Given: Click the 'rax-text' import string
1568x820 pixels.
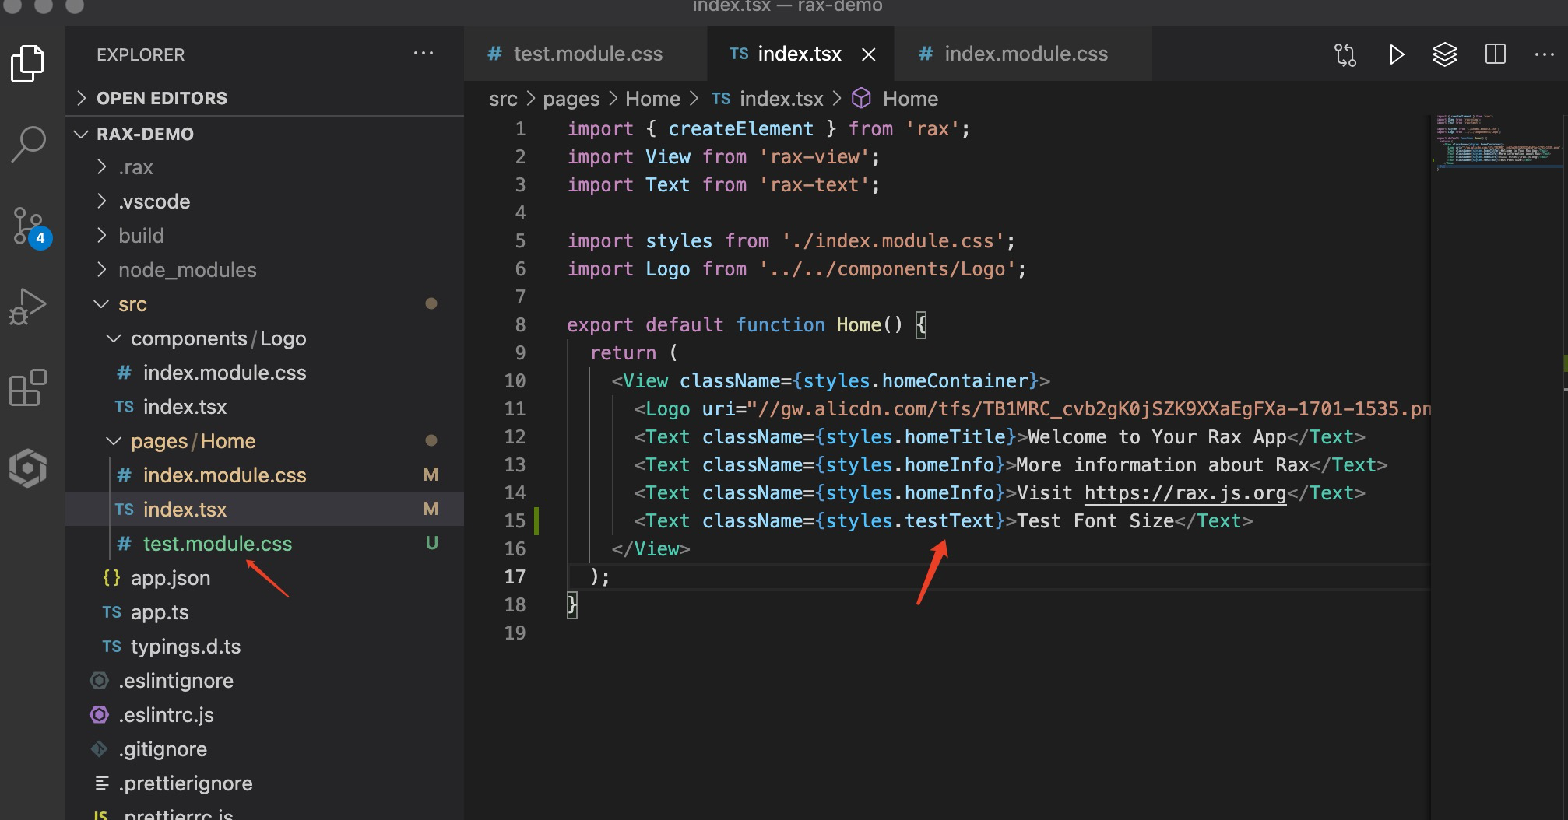Looking at the screenshot, I should click(x=814, y=185).
